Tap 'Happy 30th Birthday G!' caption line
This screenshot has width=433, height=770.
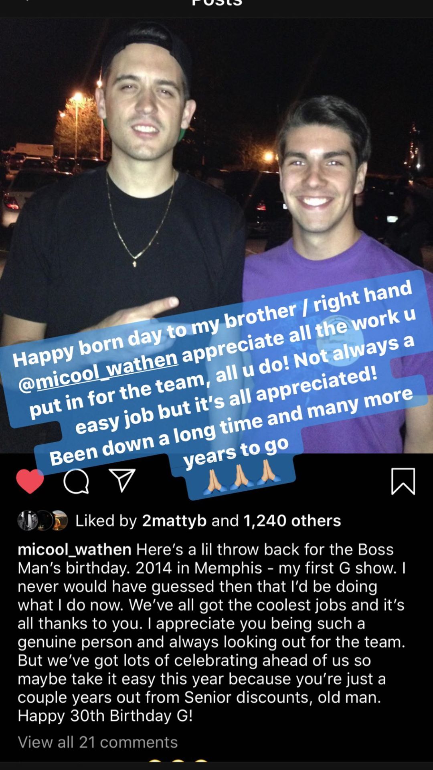coord(105,715)
